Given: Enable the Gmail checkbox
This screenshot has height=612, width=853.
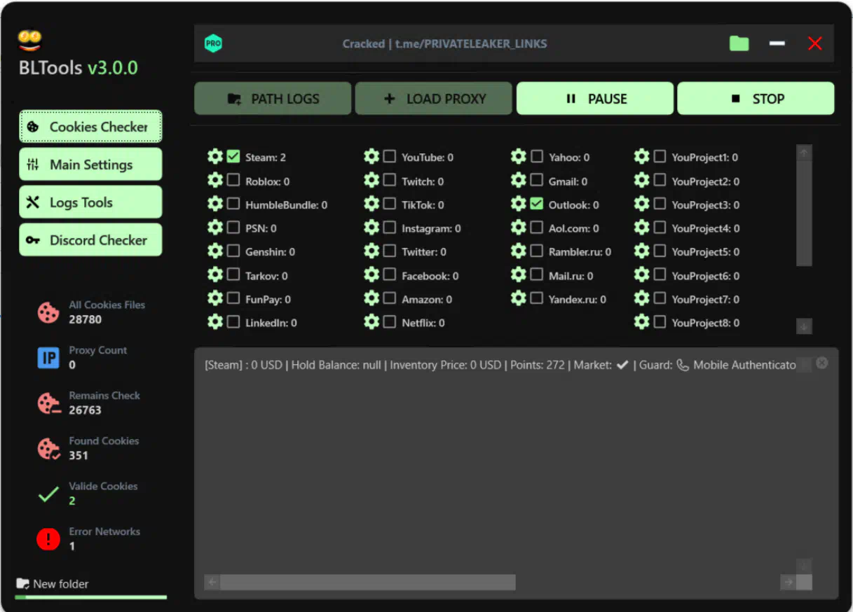Looking at the screenshot, I should click(x=537, y=181).
